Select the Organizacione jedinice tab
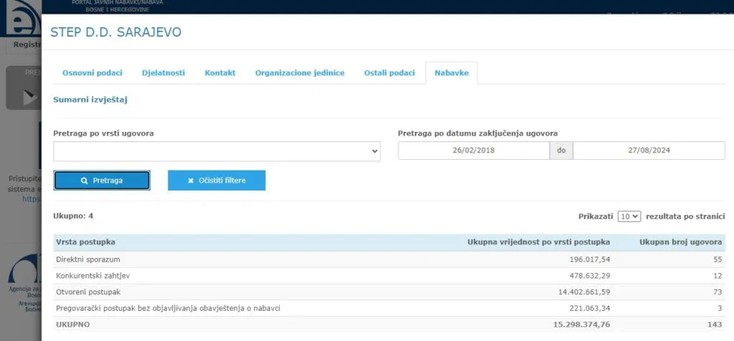 pos(300,73)
